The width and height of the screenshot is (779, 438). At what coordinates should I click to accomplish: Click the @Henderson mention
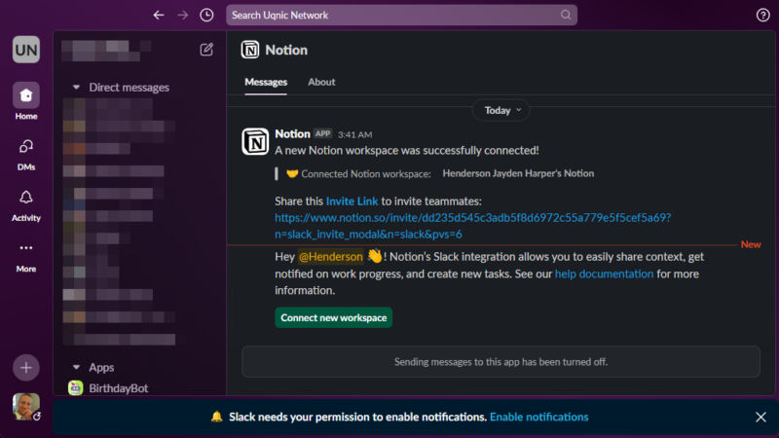point(330,257)
